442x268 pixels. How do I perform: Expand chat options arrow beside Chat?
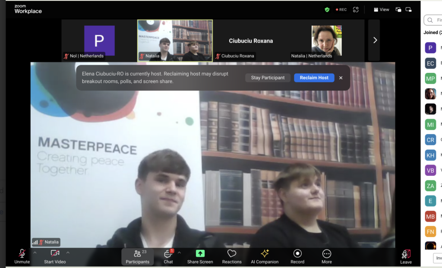point(179,252)
